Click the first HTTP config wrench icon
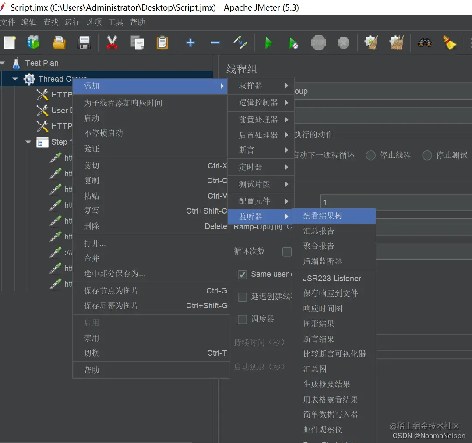 42,95
